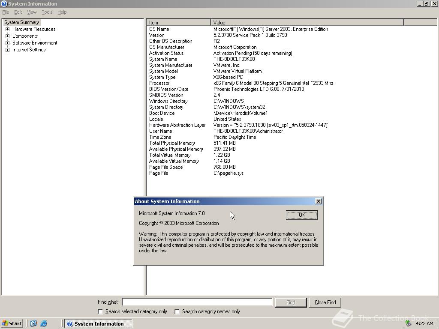Image resolution: width=439 pixels, height=329 pixels.
Task: Enable Search selected category only checkbox
Action: pos(100,311)
